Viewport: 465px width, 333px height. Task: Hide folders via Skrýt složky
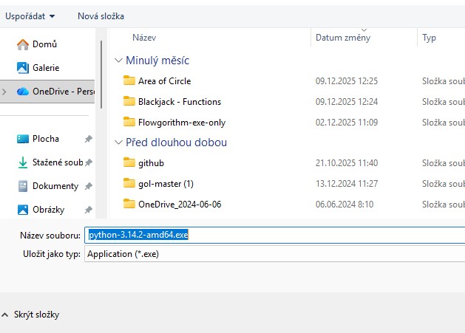click(x=30, y=315)
